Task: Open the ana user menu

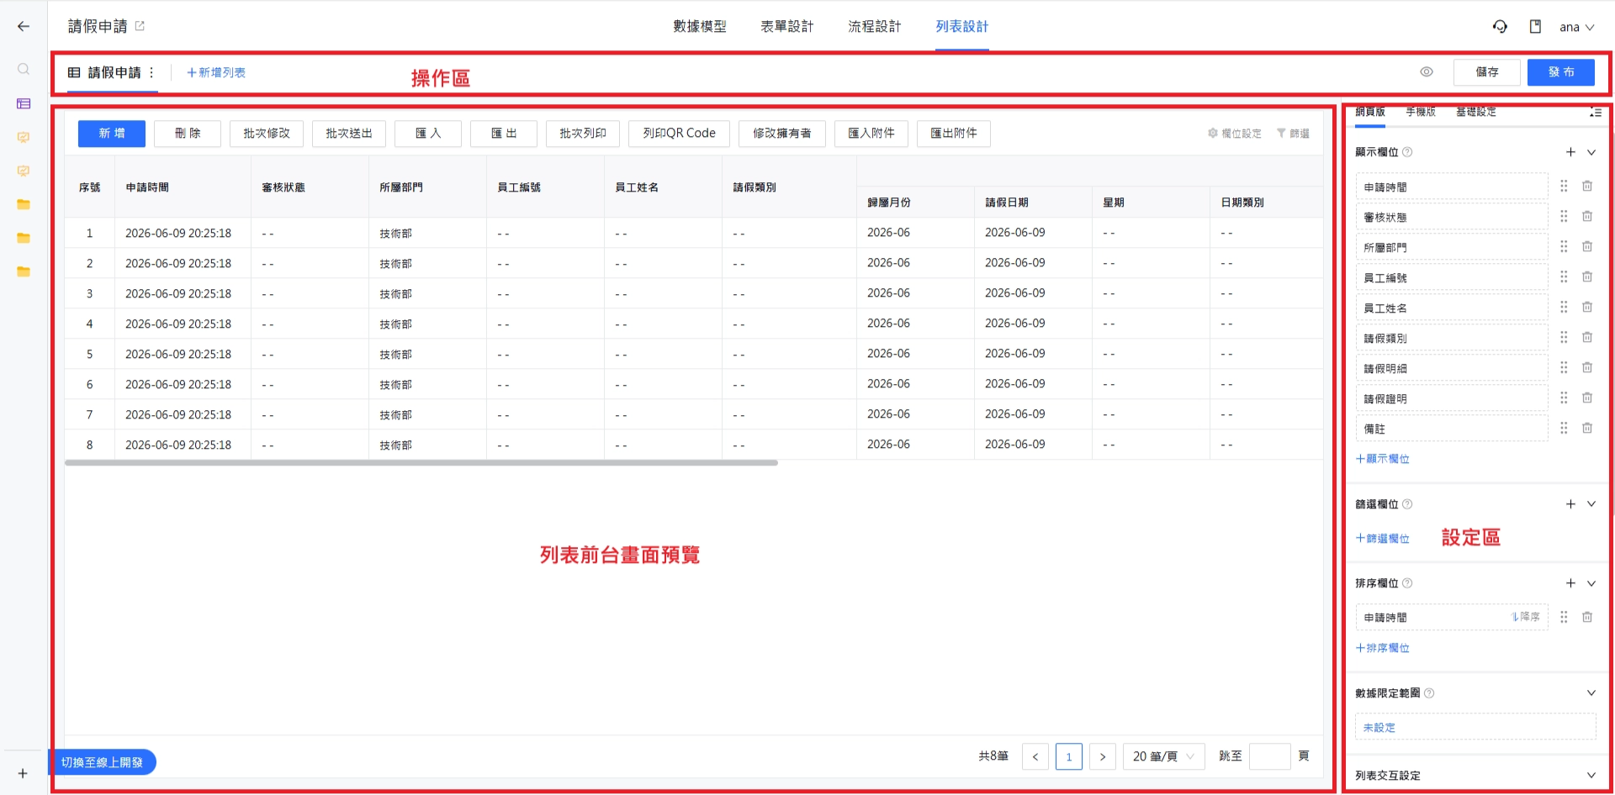Action: (1576, 27)
